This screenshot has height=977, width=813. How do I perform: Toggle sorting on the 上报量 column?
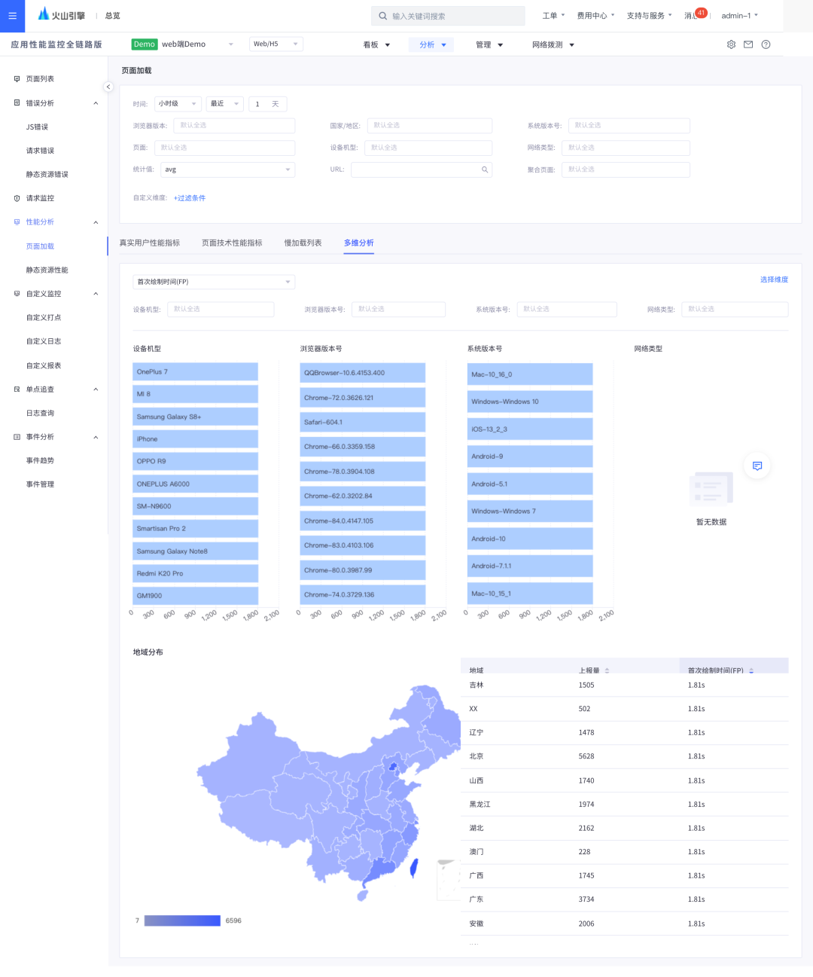coord(607,669)
